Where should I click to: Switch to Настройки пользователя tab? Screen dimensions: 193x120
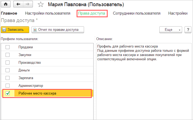(47, 13)
